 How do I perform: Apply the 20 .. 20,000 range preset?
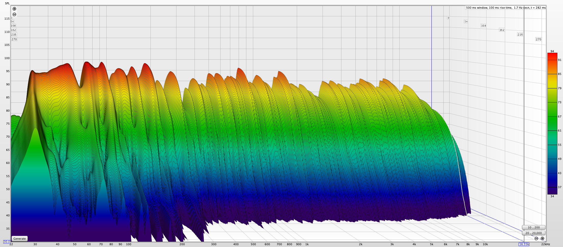pyautogui.click(x=533, y=233)
